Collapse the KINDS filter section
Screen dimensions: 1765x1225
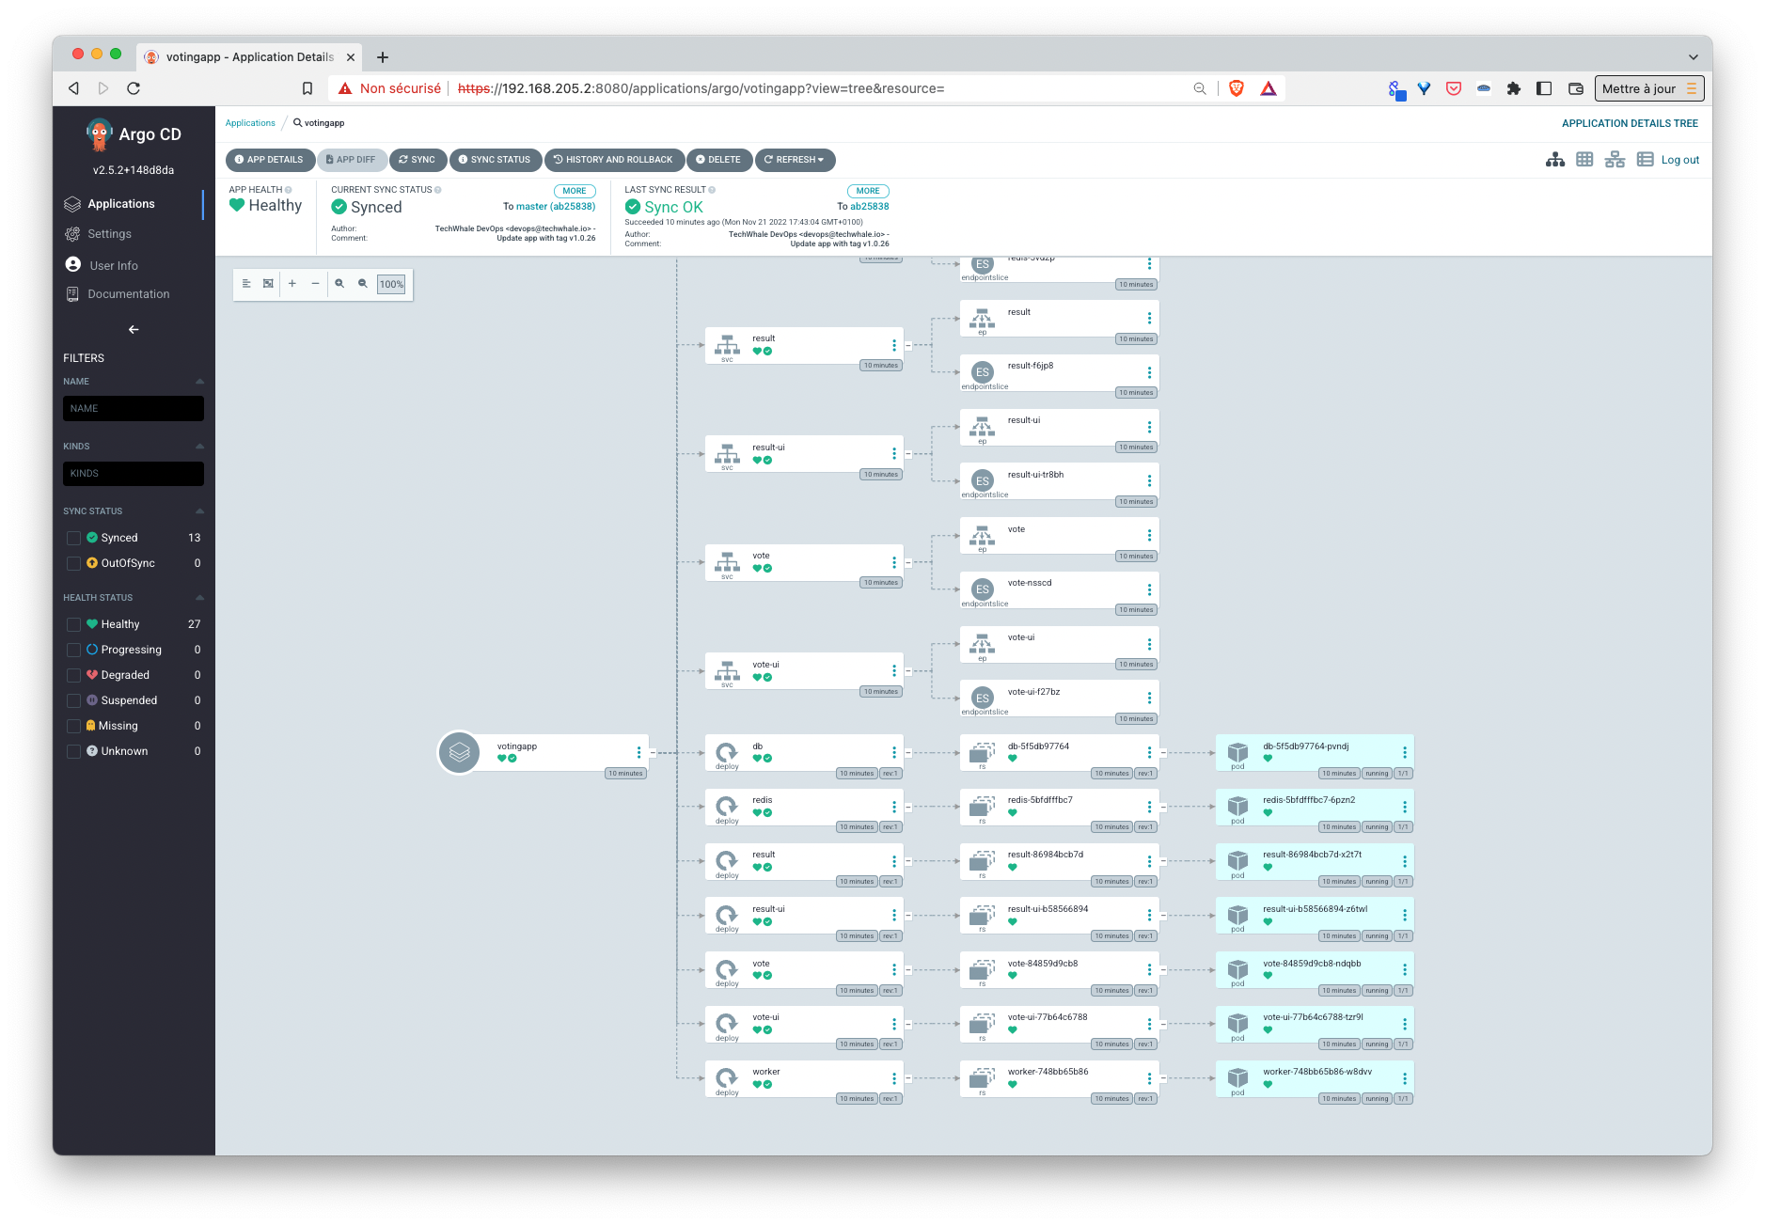pyautogui.click(x=199, y=447)
